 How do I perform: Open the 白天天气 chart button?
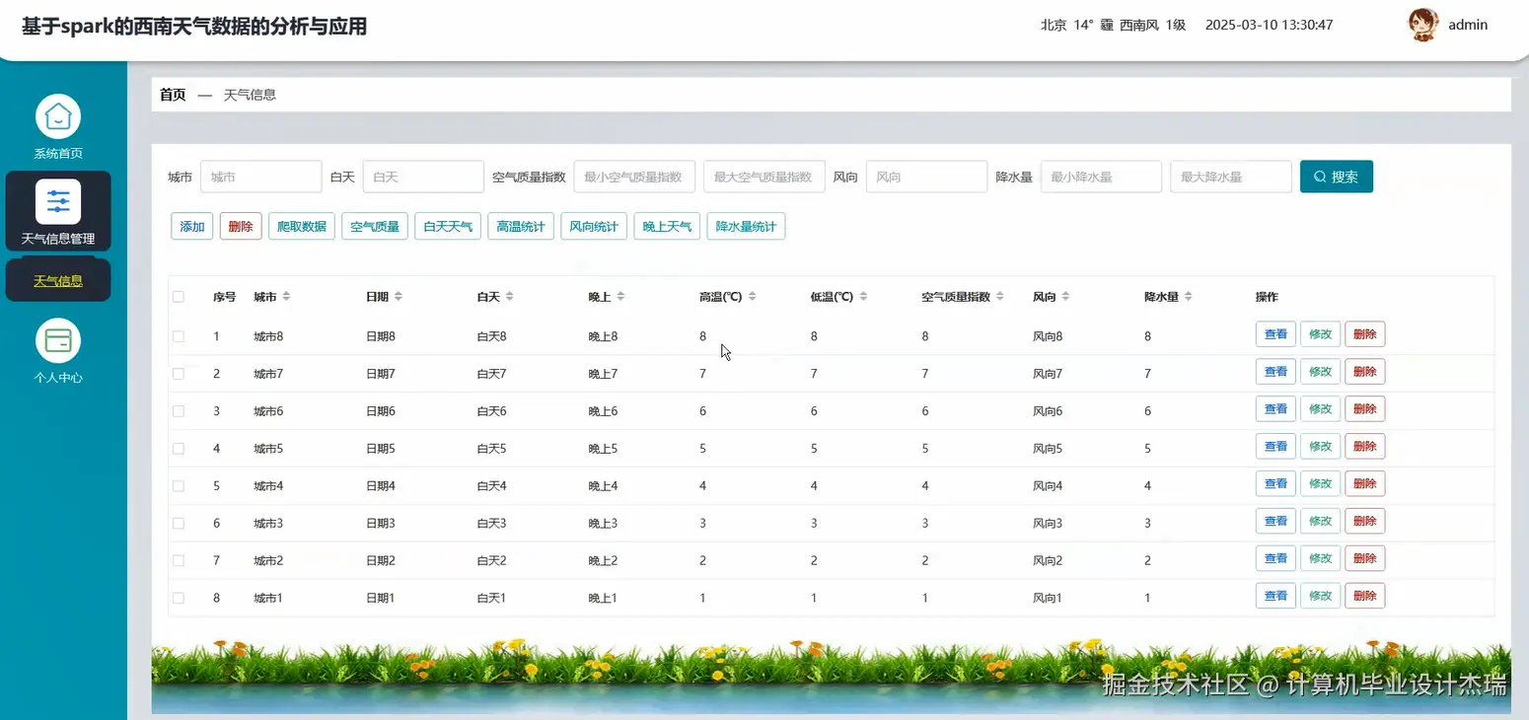coord(448,226)
